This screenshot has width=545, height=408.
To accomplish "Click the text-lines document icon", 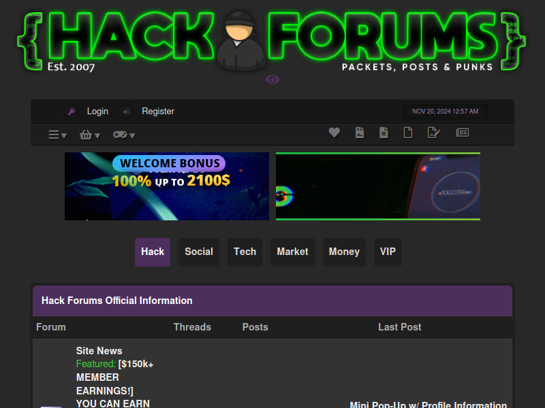I will coord(384,133).
